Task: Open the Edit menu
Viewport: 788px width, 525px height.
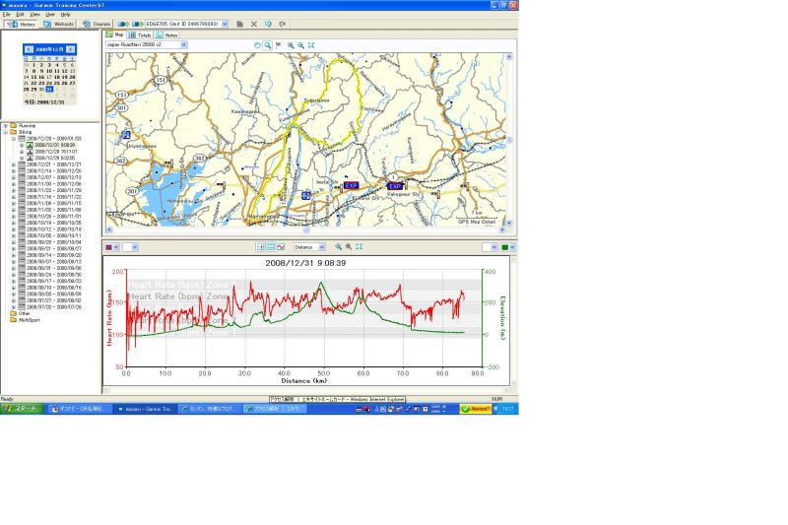Action: [x=20, y=15]
